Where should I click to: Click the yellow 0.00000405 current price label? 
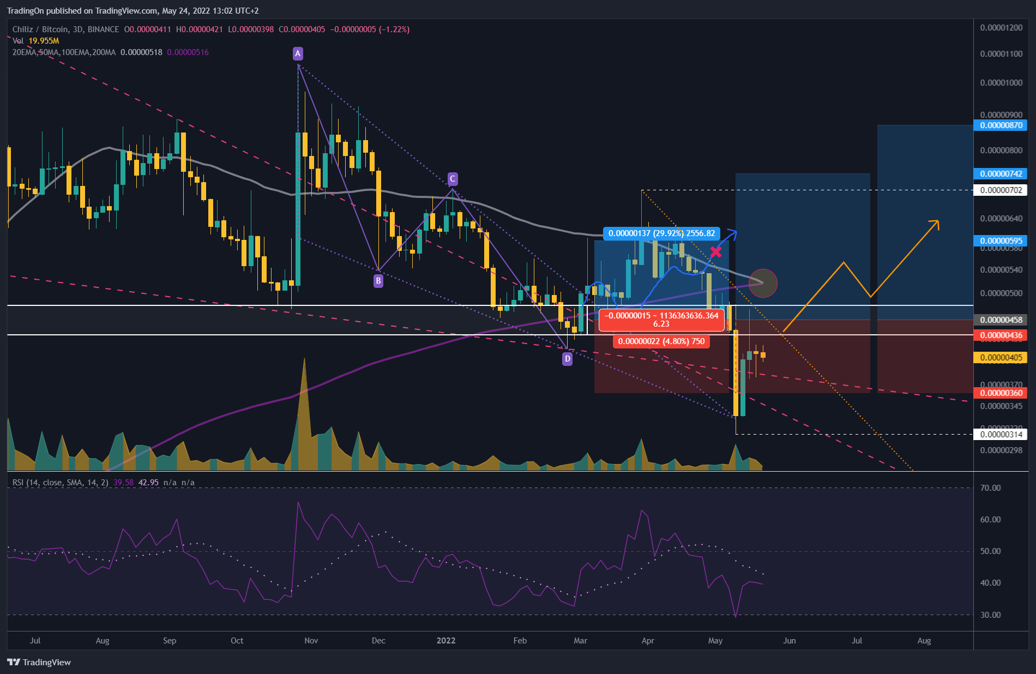[x=1001, y=358]
